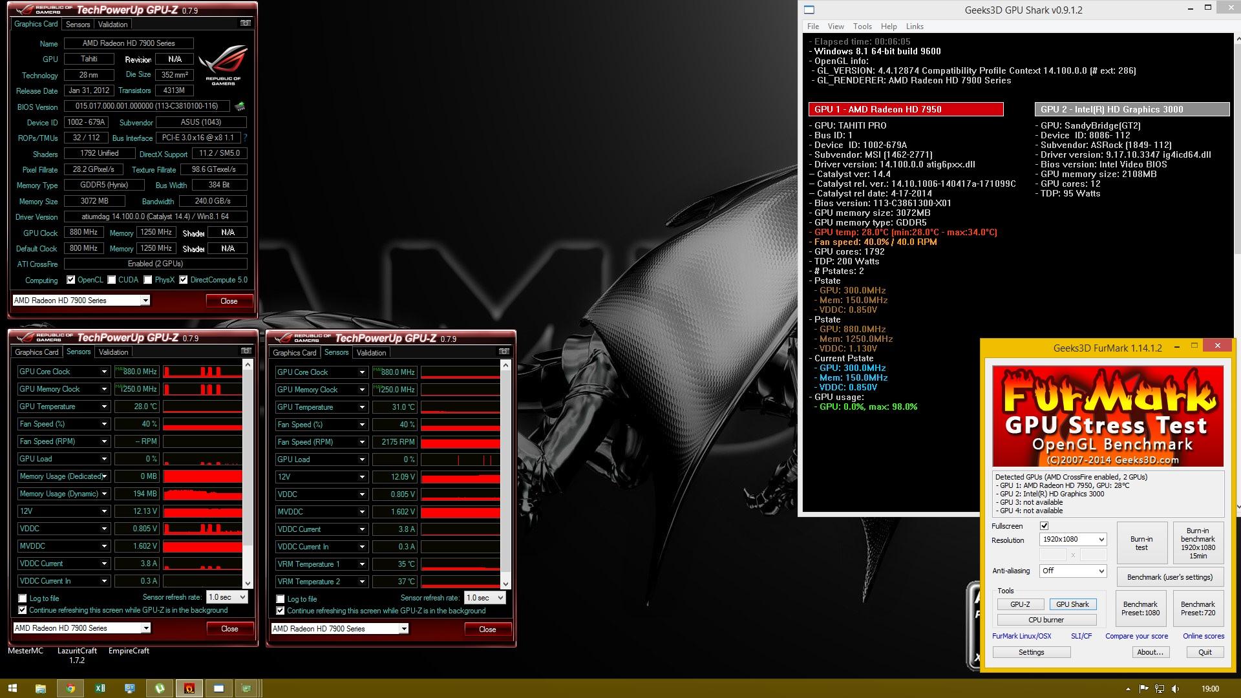
Task: Switch to Validation tab in right sensors window
Action: coord(371,353)
